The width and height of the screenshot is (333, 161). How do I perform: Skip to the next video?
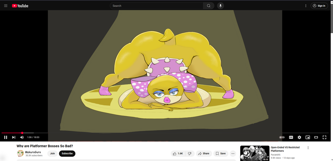(x=14, y=137)
